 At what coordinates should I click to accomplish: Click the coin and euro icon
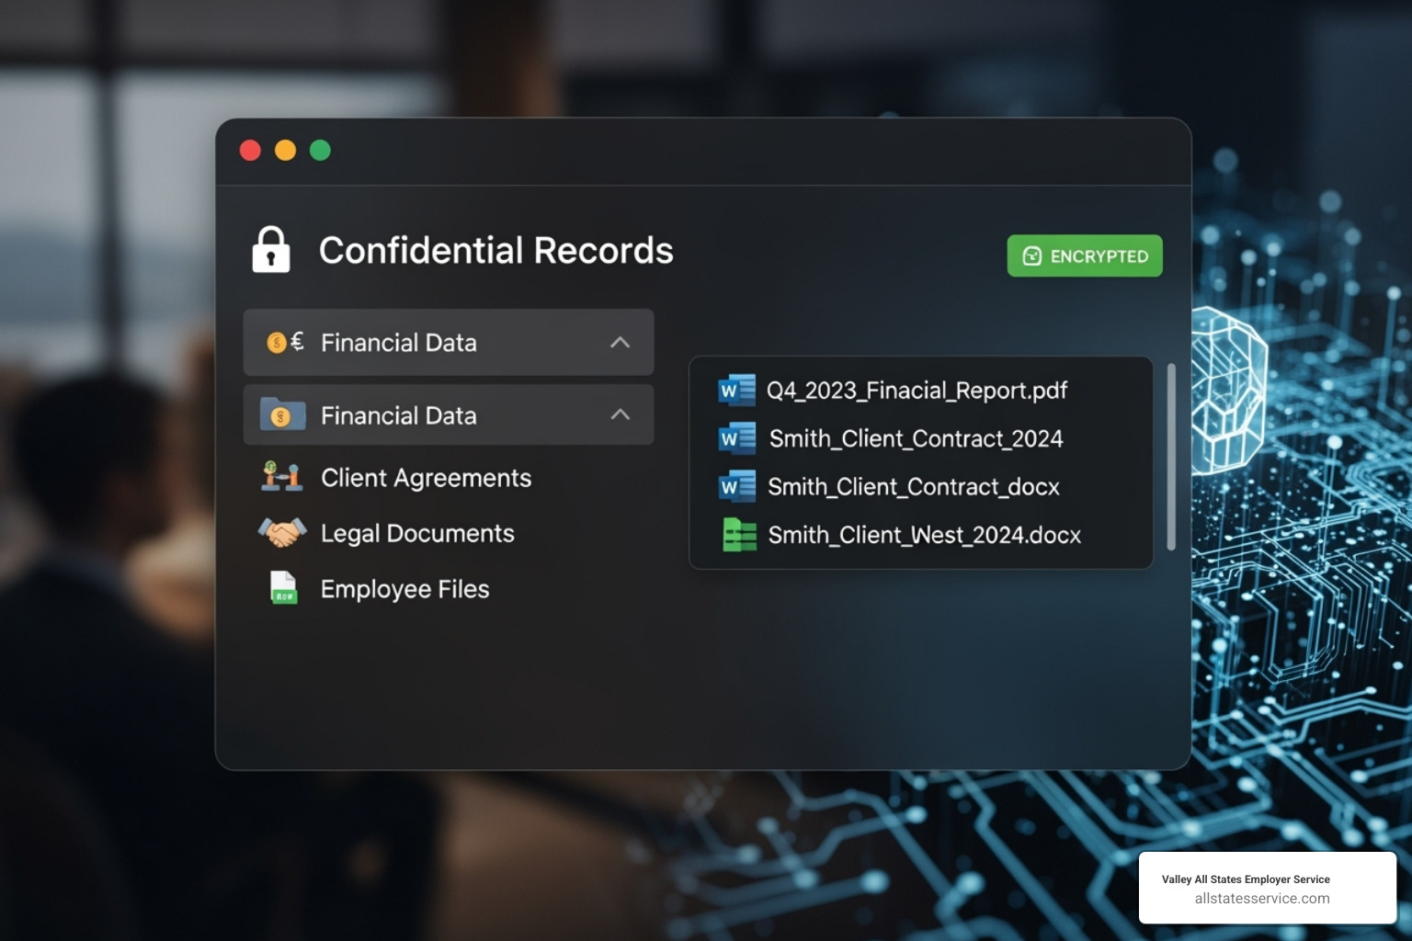[284, 343]
